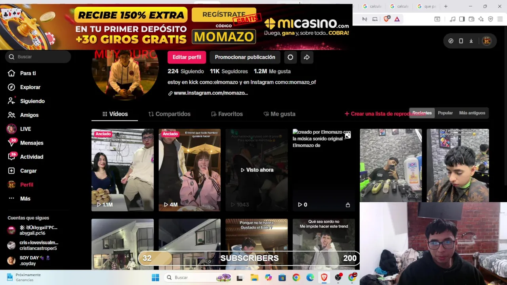Open Microsoft Store from taskbar
The image size is (507, 285).
point(282,277)
